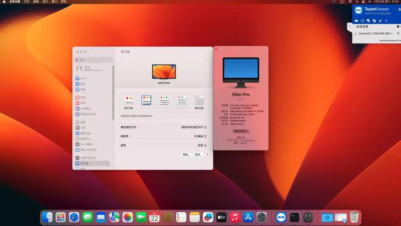Collapse TeamViewer panel with side arrow

(x=350, y=26)
